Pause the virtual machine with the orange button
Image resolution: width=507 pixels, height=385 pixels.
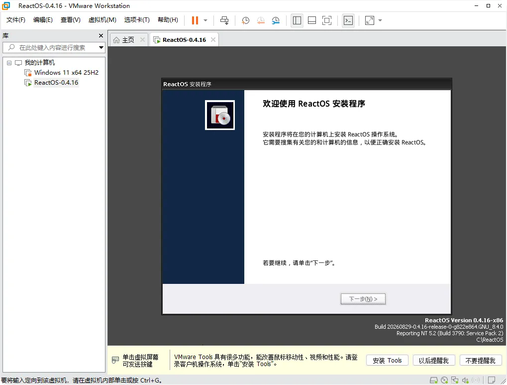195,20
